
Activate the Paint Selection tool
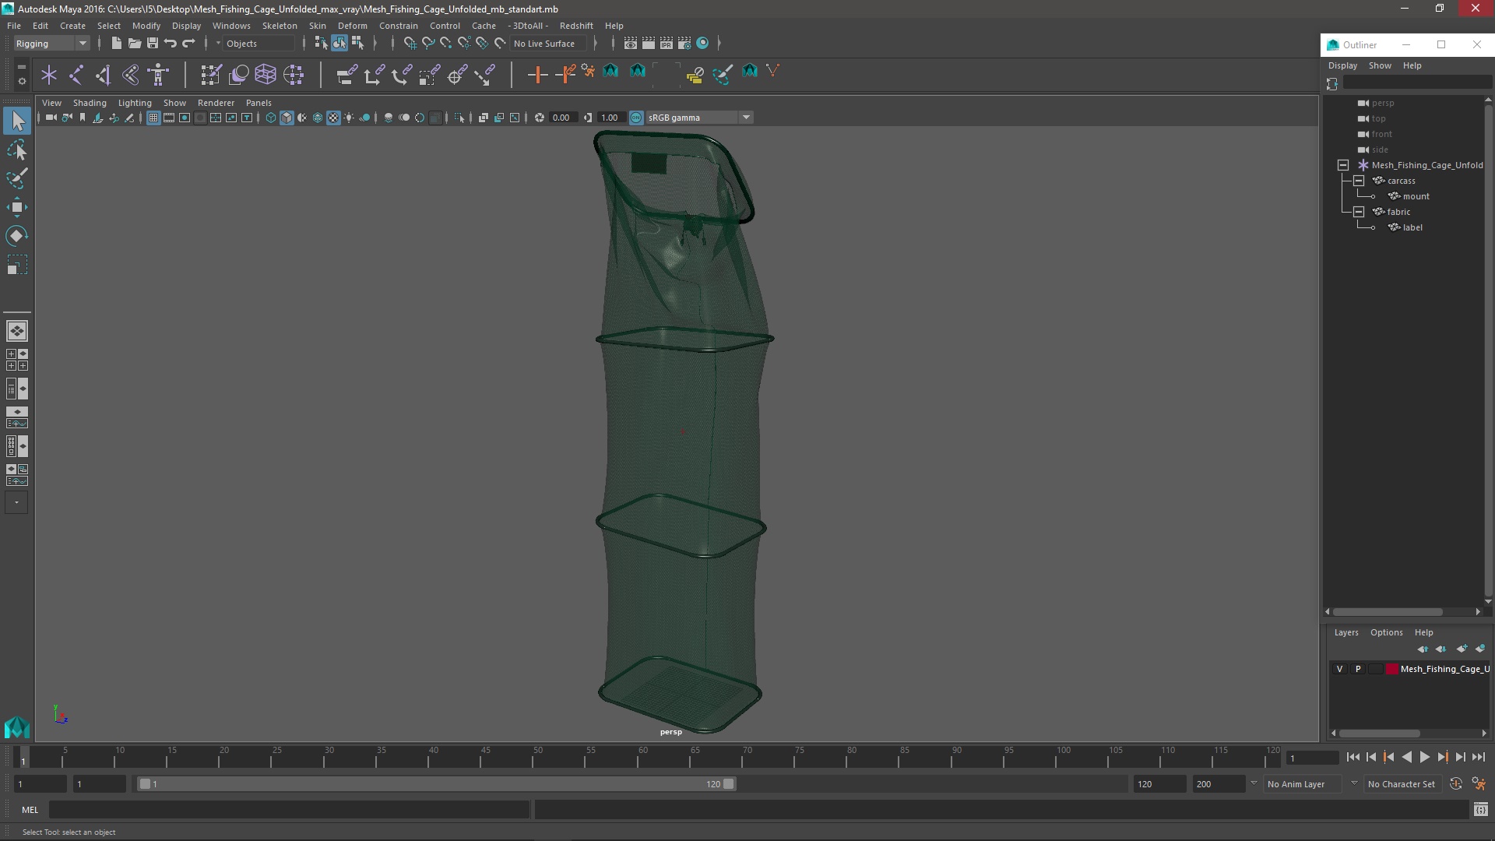point(17,178)
